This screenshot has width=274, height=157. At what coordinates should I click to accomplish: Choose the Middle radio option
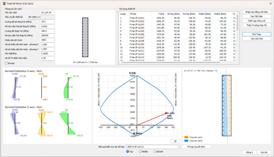[x=140, y=151]
